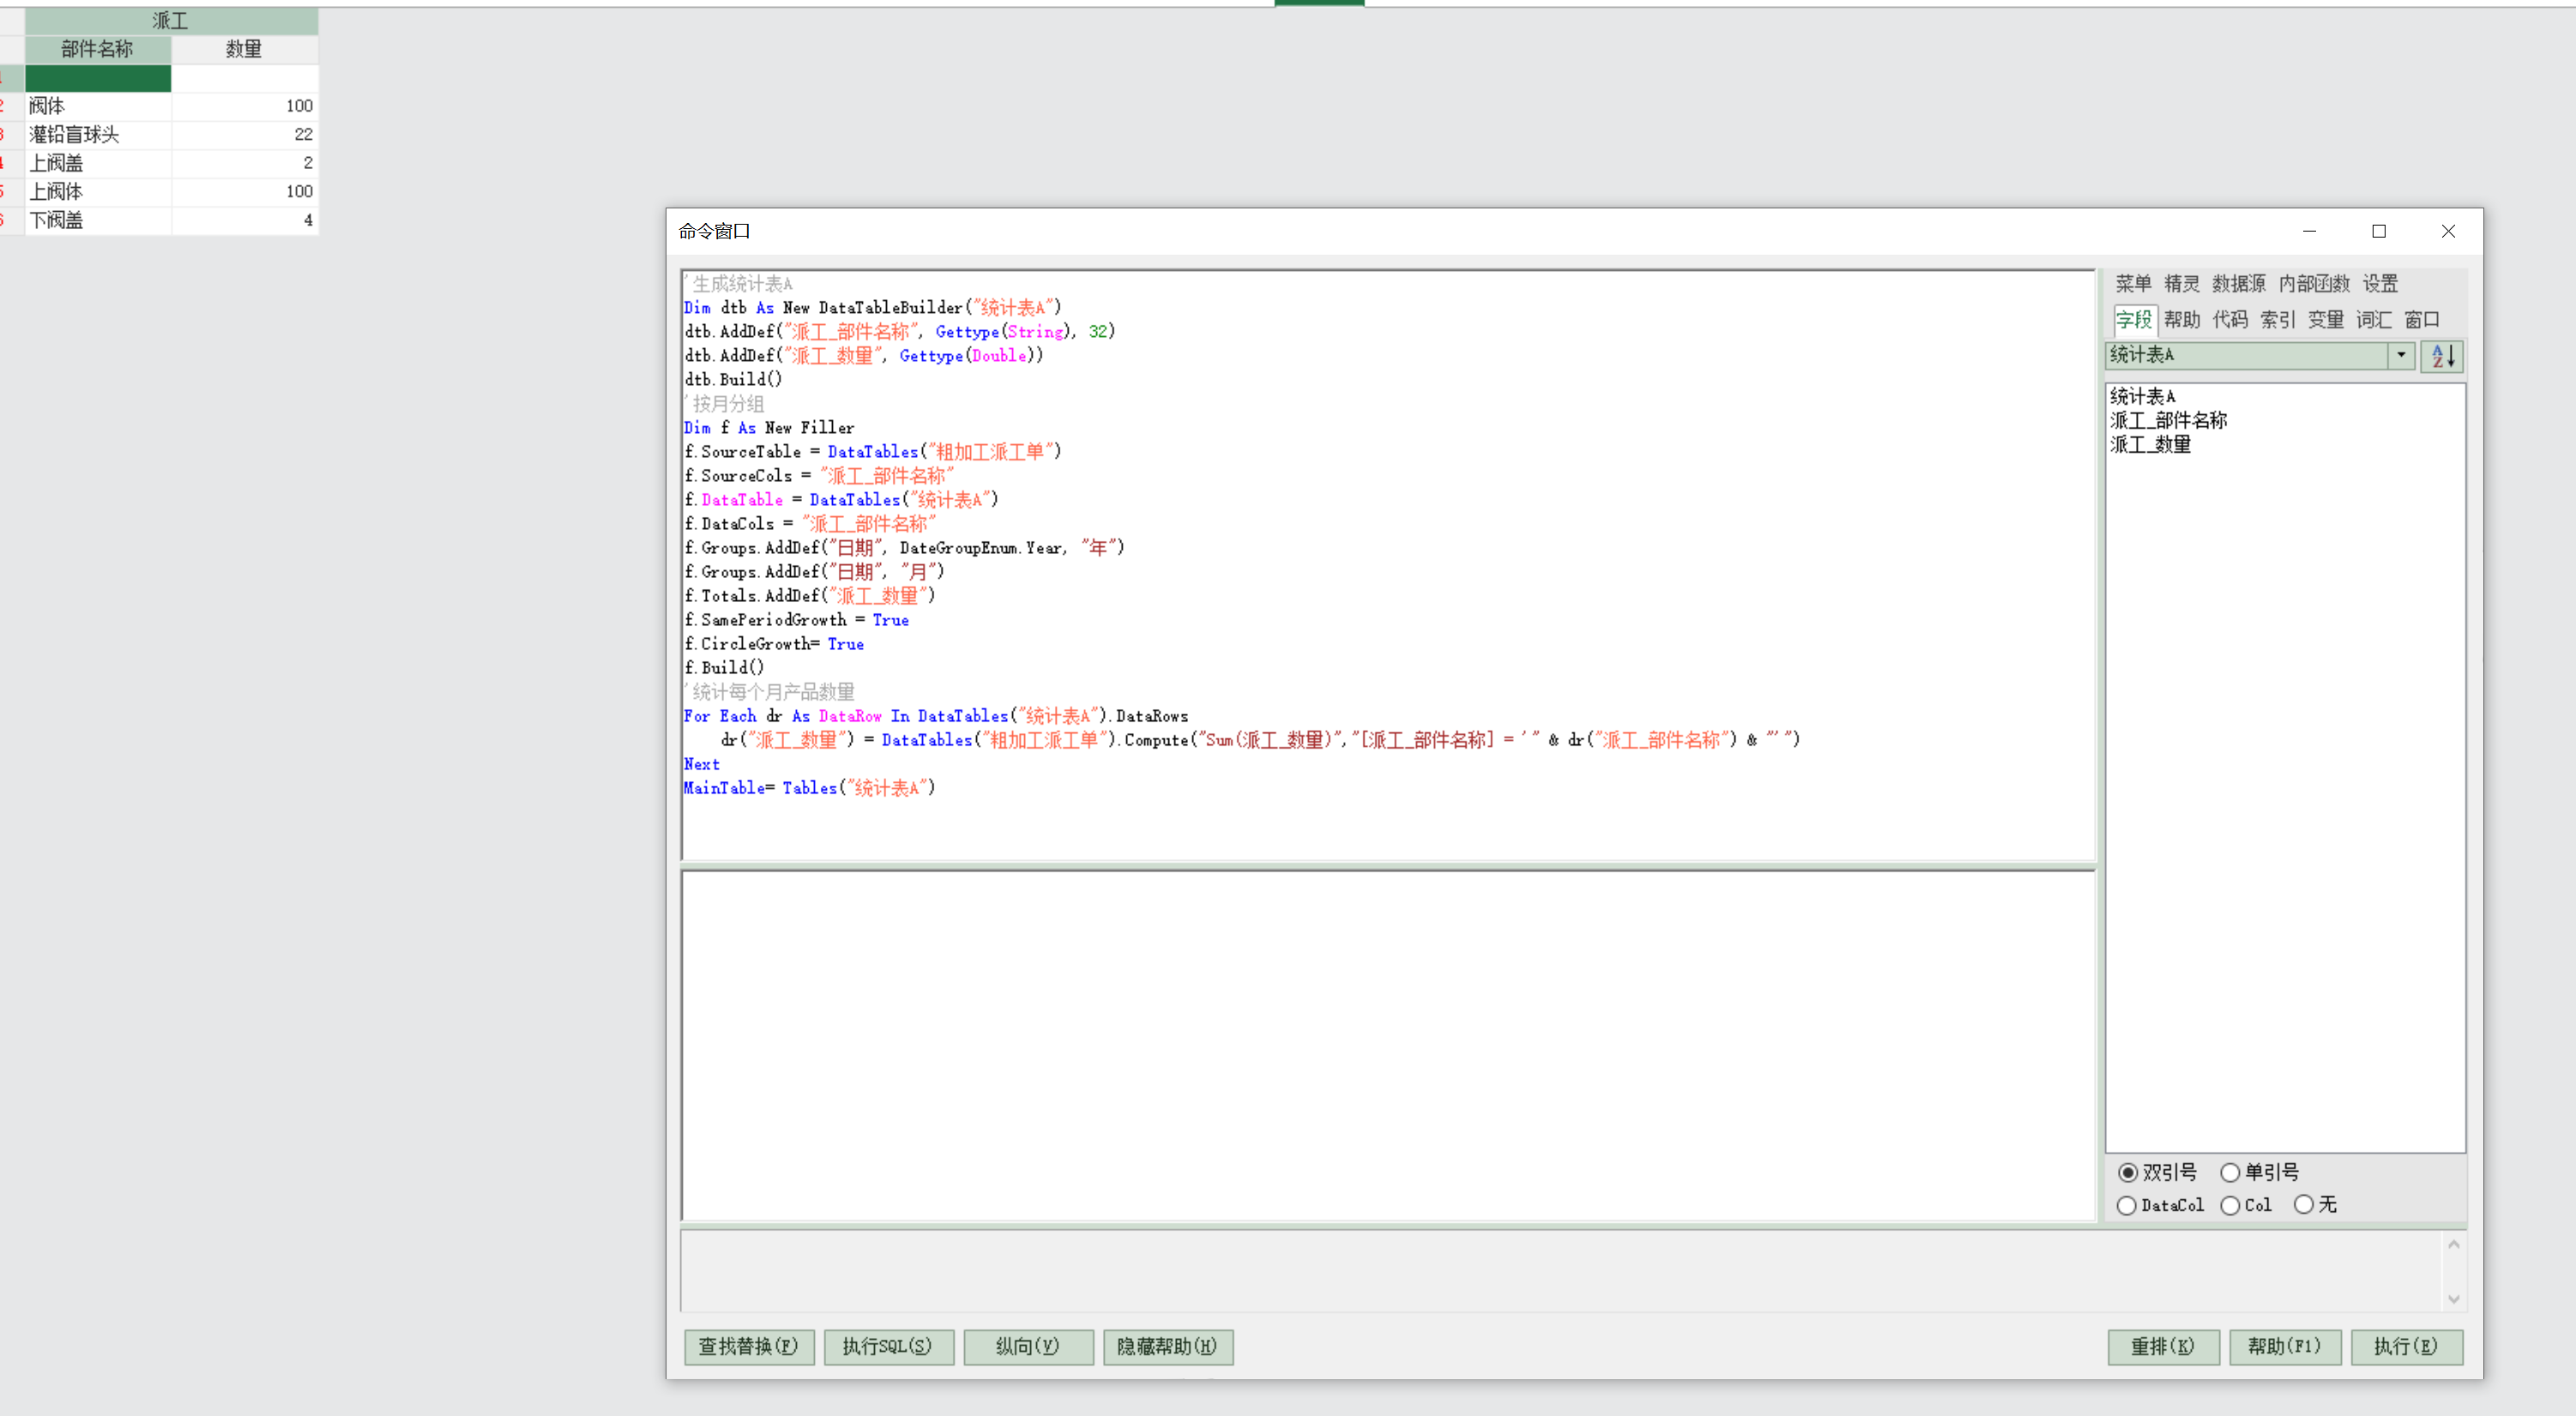
Task: Click the 帮助(F1) button
Action: tap(2285, 1347)
